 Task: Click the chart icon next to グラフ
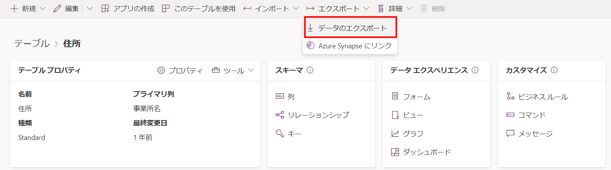395,133
